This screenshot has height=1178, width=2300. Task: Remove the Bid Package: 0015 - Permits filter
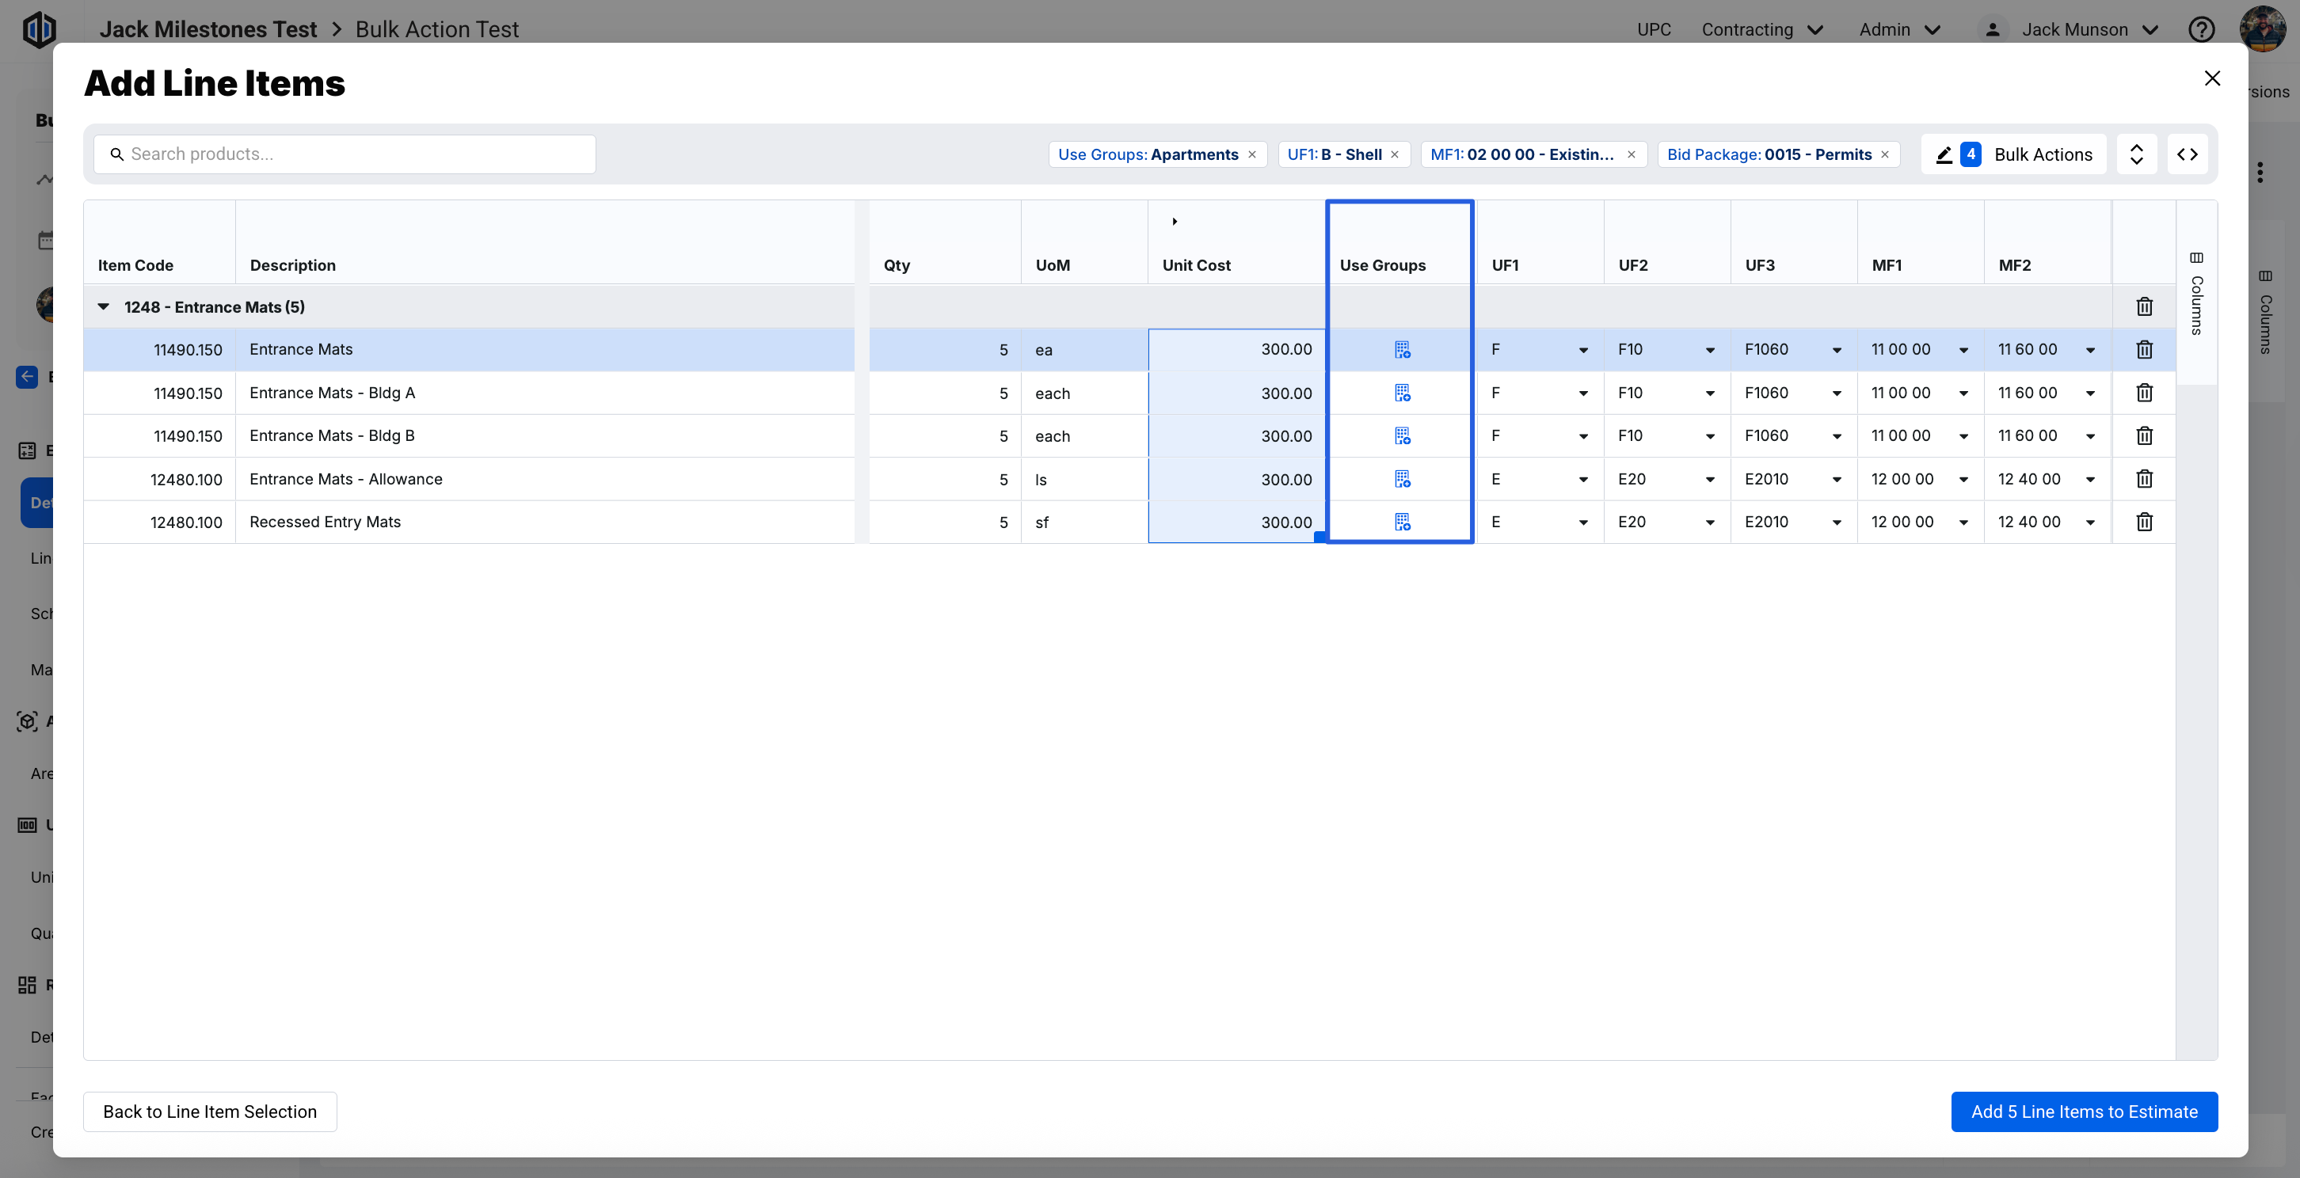(1885, 154)
